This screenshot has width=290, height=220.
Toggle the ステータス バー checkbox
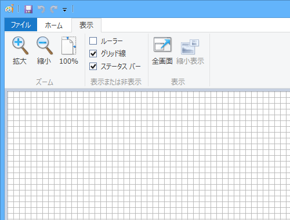point(93,66)
